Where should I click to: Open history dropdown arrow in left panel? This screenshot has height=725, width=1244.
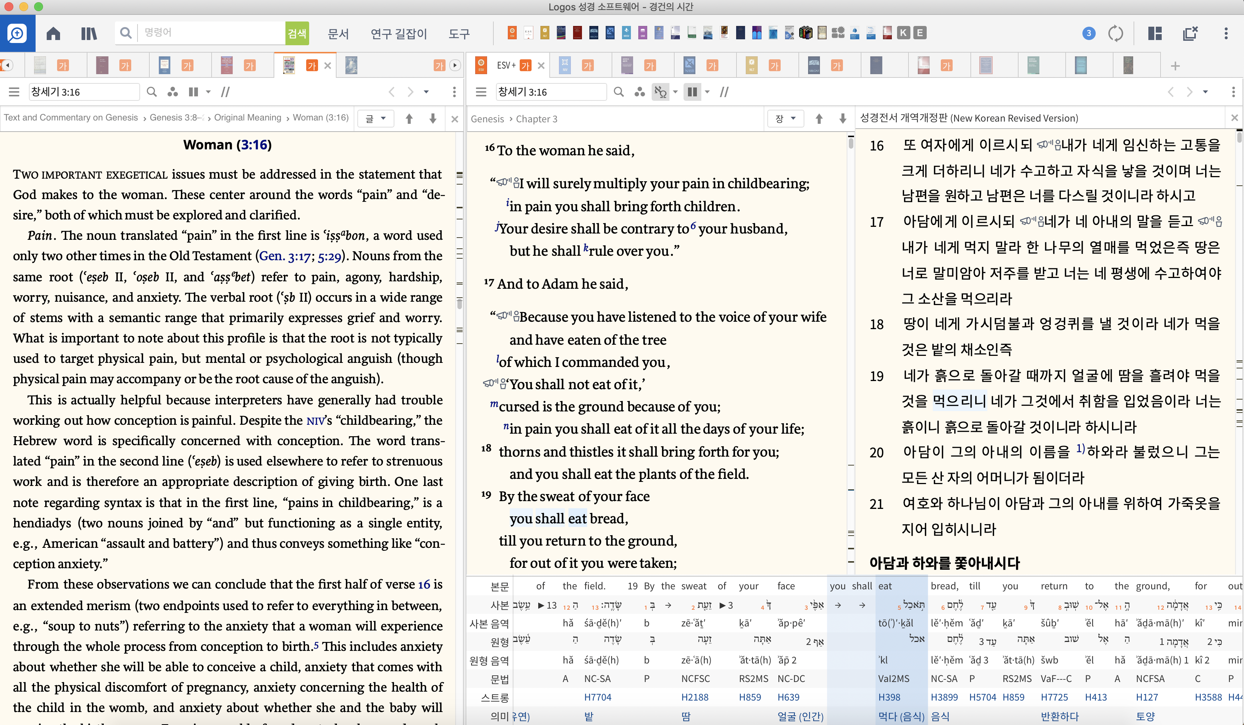click(427, 92)
